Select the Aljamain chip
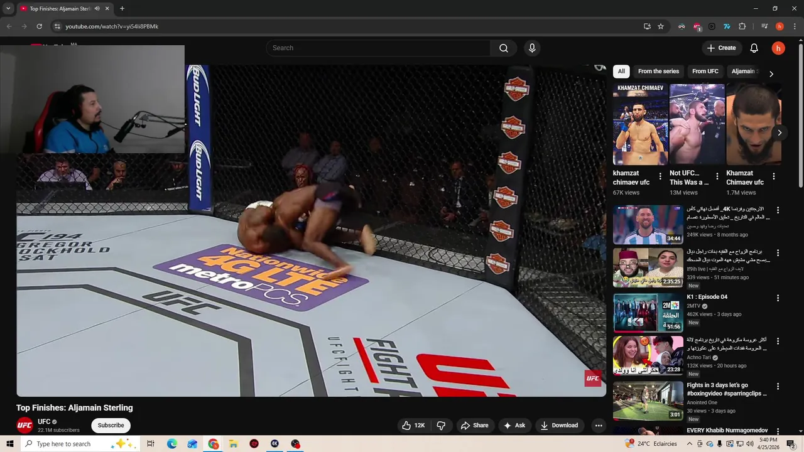The image size is (804, 452). click(x=745, y=72)
